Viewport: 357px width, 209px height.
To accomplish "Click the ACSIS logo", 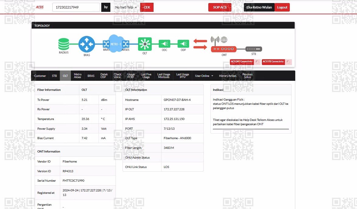I will point(40,7).
